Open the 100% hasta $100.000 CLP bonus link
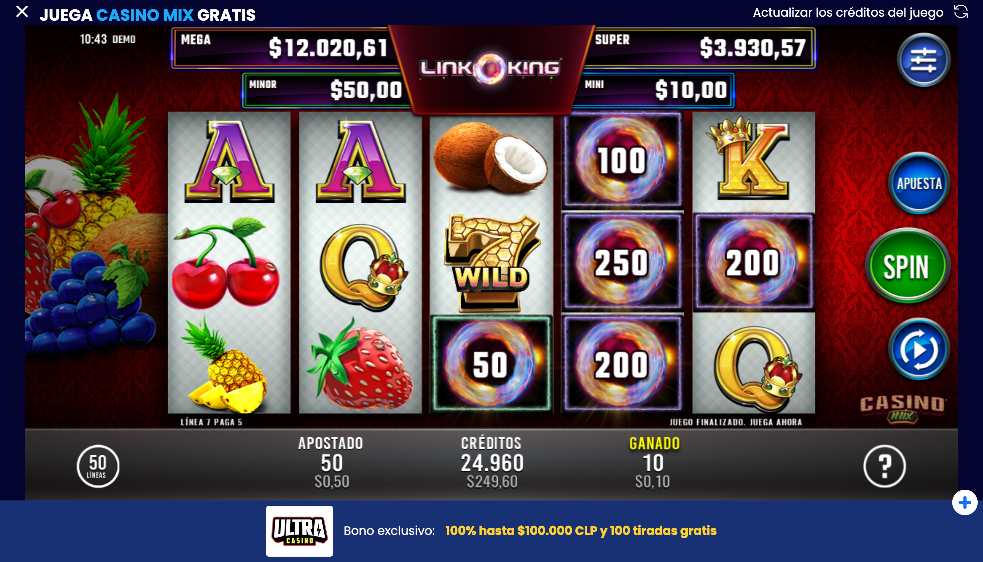The image size is (983, 562). pyautogui.click(x=581, y=531)
